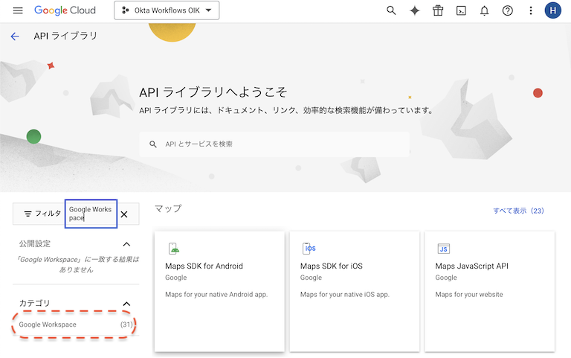Activate Cloud Shell terminal icon
Viewport: 571px width, 358px height.
coord(461,10)
